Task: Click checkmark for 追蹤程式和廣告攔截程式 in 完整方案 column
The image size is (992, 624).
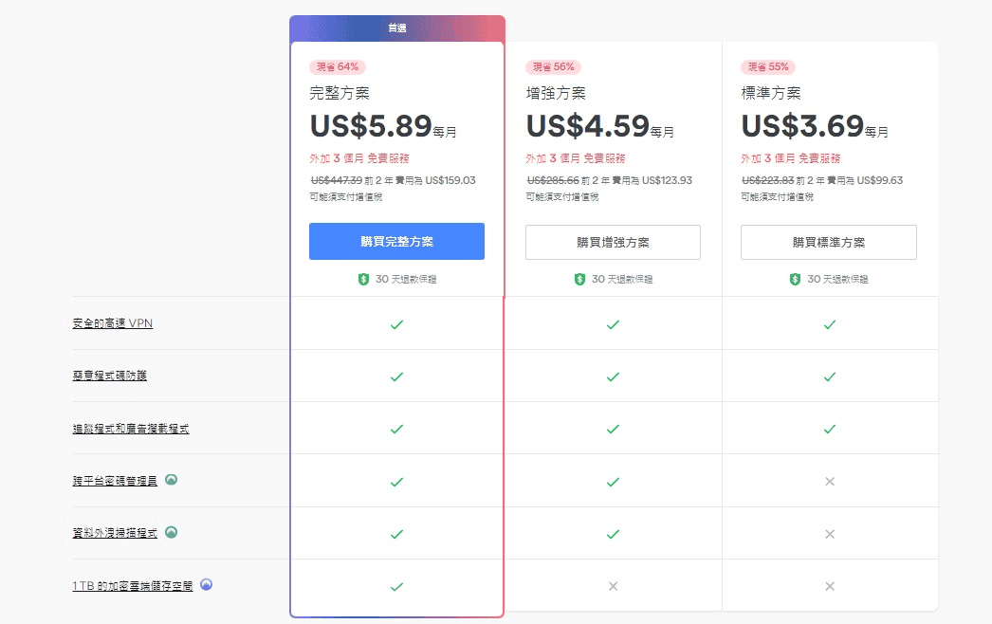Action: click(x=396, y=429)
